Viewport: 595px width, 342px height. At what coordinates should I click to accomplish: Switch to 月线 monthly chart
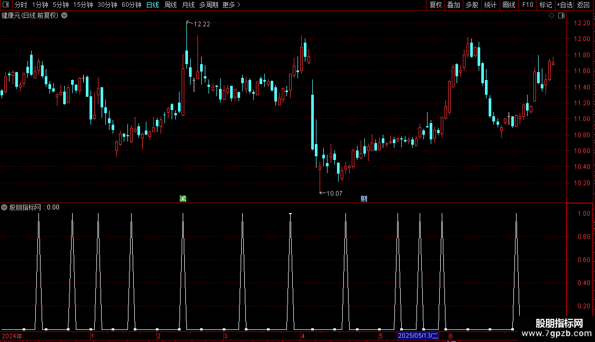188,5
